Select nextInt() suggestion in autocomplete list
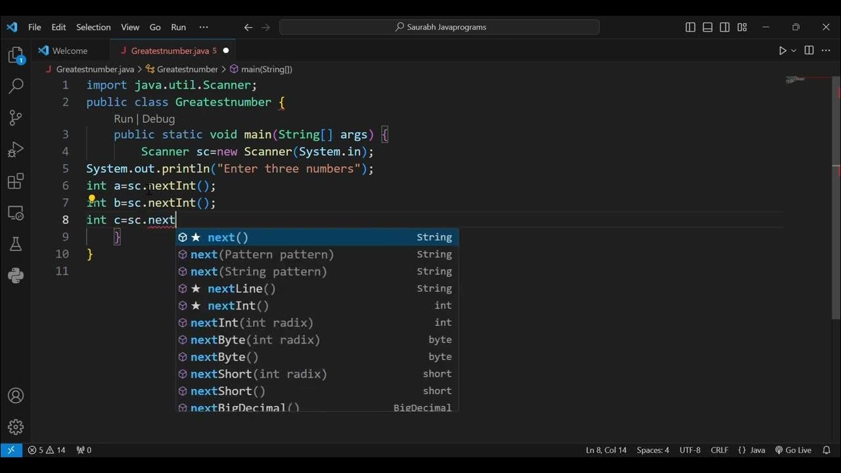This screenshot has height=473, width=841. 238,305
